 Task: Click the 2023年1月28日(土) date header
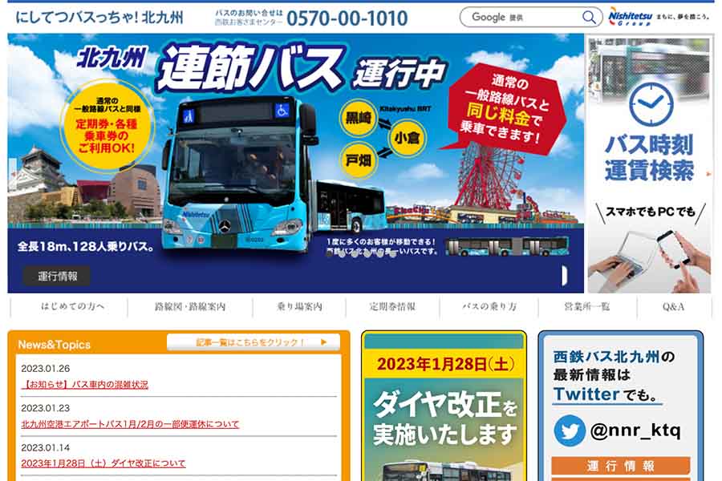click(444, 365)
